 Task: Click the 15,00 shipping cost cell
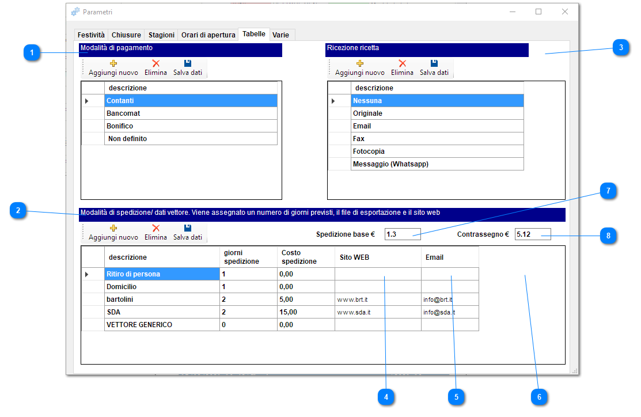[x=306, y=312]
